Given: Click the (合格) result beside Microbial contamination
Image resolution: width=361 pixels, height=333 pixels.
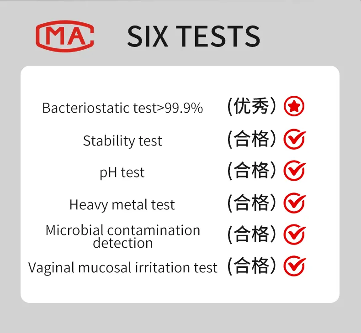Looking at the screenshot, I should pyautogui.click(x=252, y=234).
